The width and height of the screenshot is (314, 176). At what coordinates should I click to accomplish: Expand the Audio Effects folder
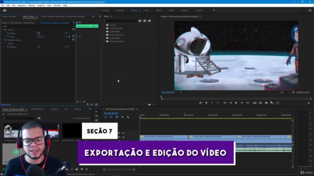[104, 31]
